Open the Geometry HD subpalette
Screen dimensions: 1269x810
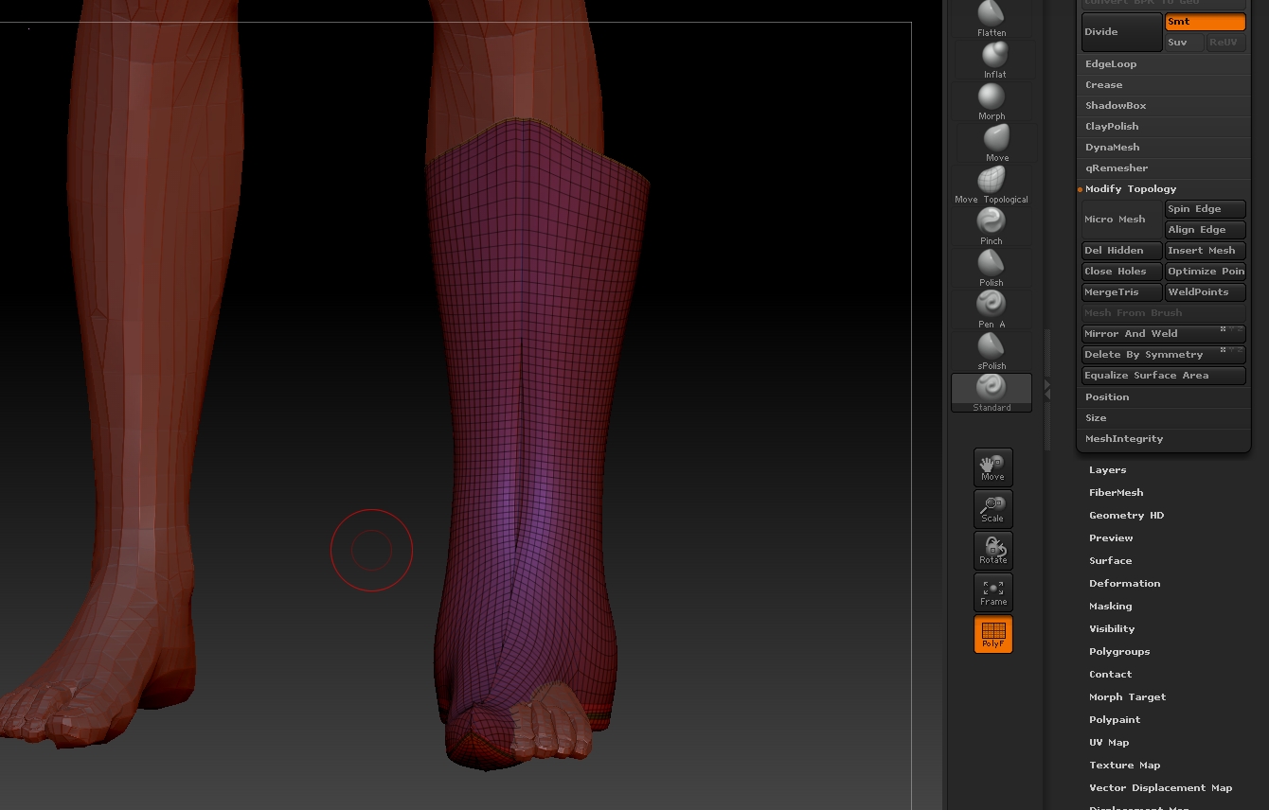coord(1126,516)
